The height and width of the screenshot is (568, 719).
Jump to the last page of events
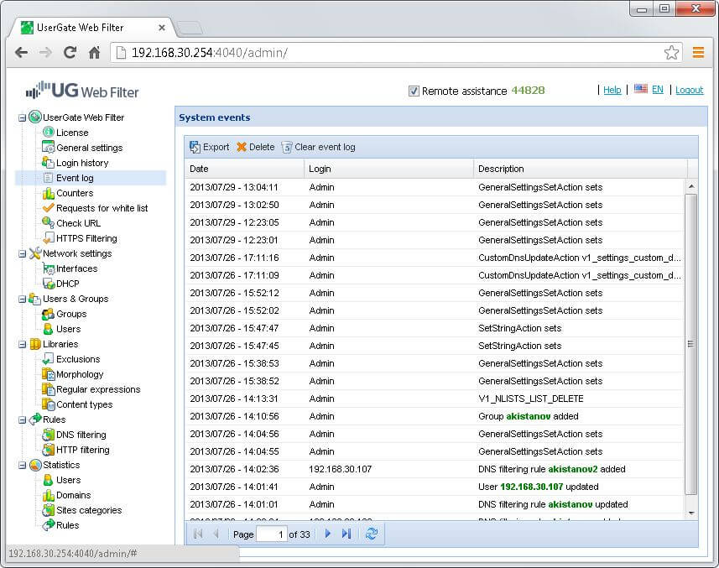[x=346, y=534]
